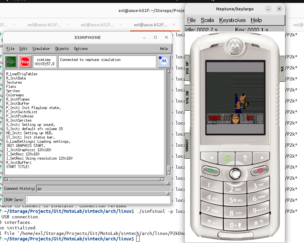Click left arrow of XSIMPHONE horizontal scrollbar
Screen dimensions: 304x243
6,180
